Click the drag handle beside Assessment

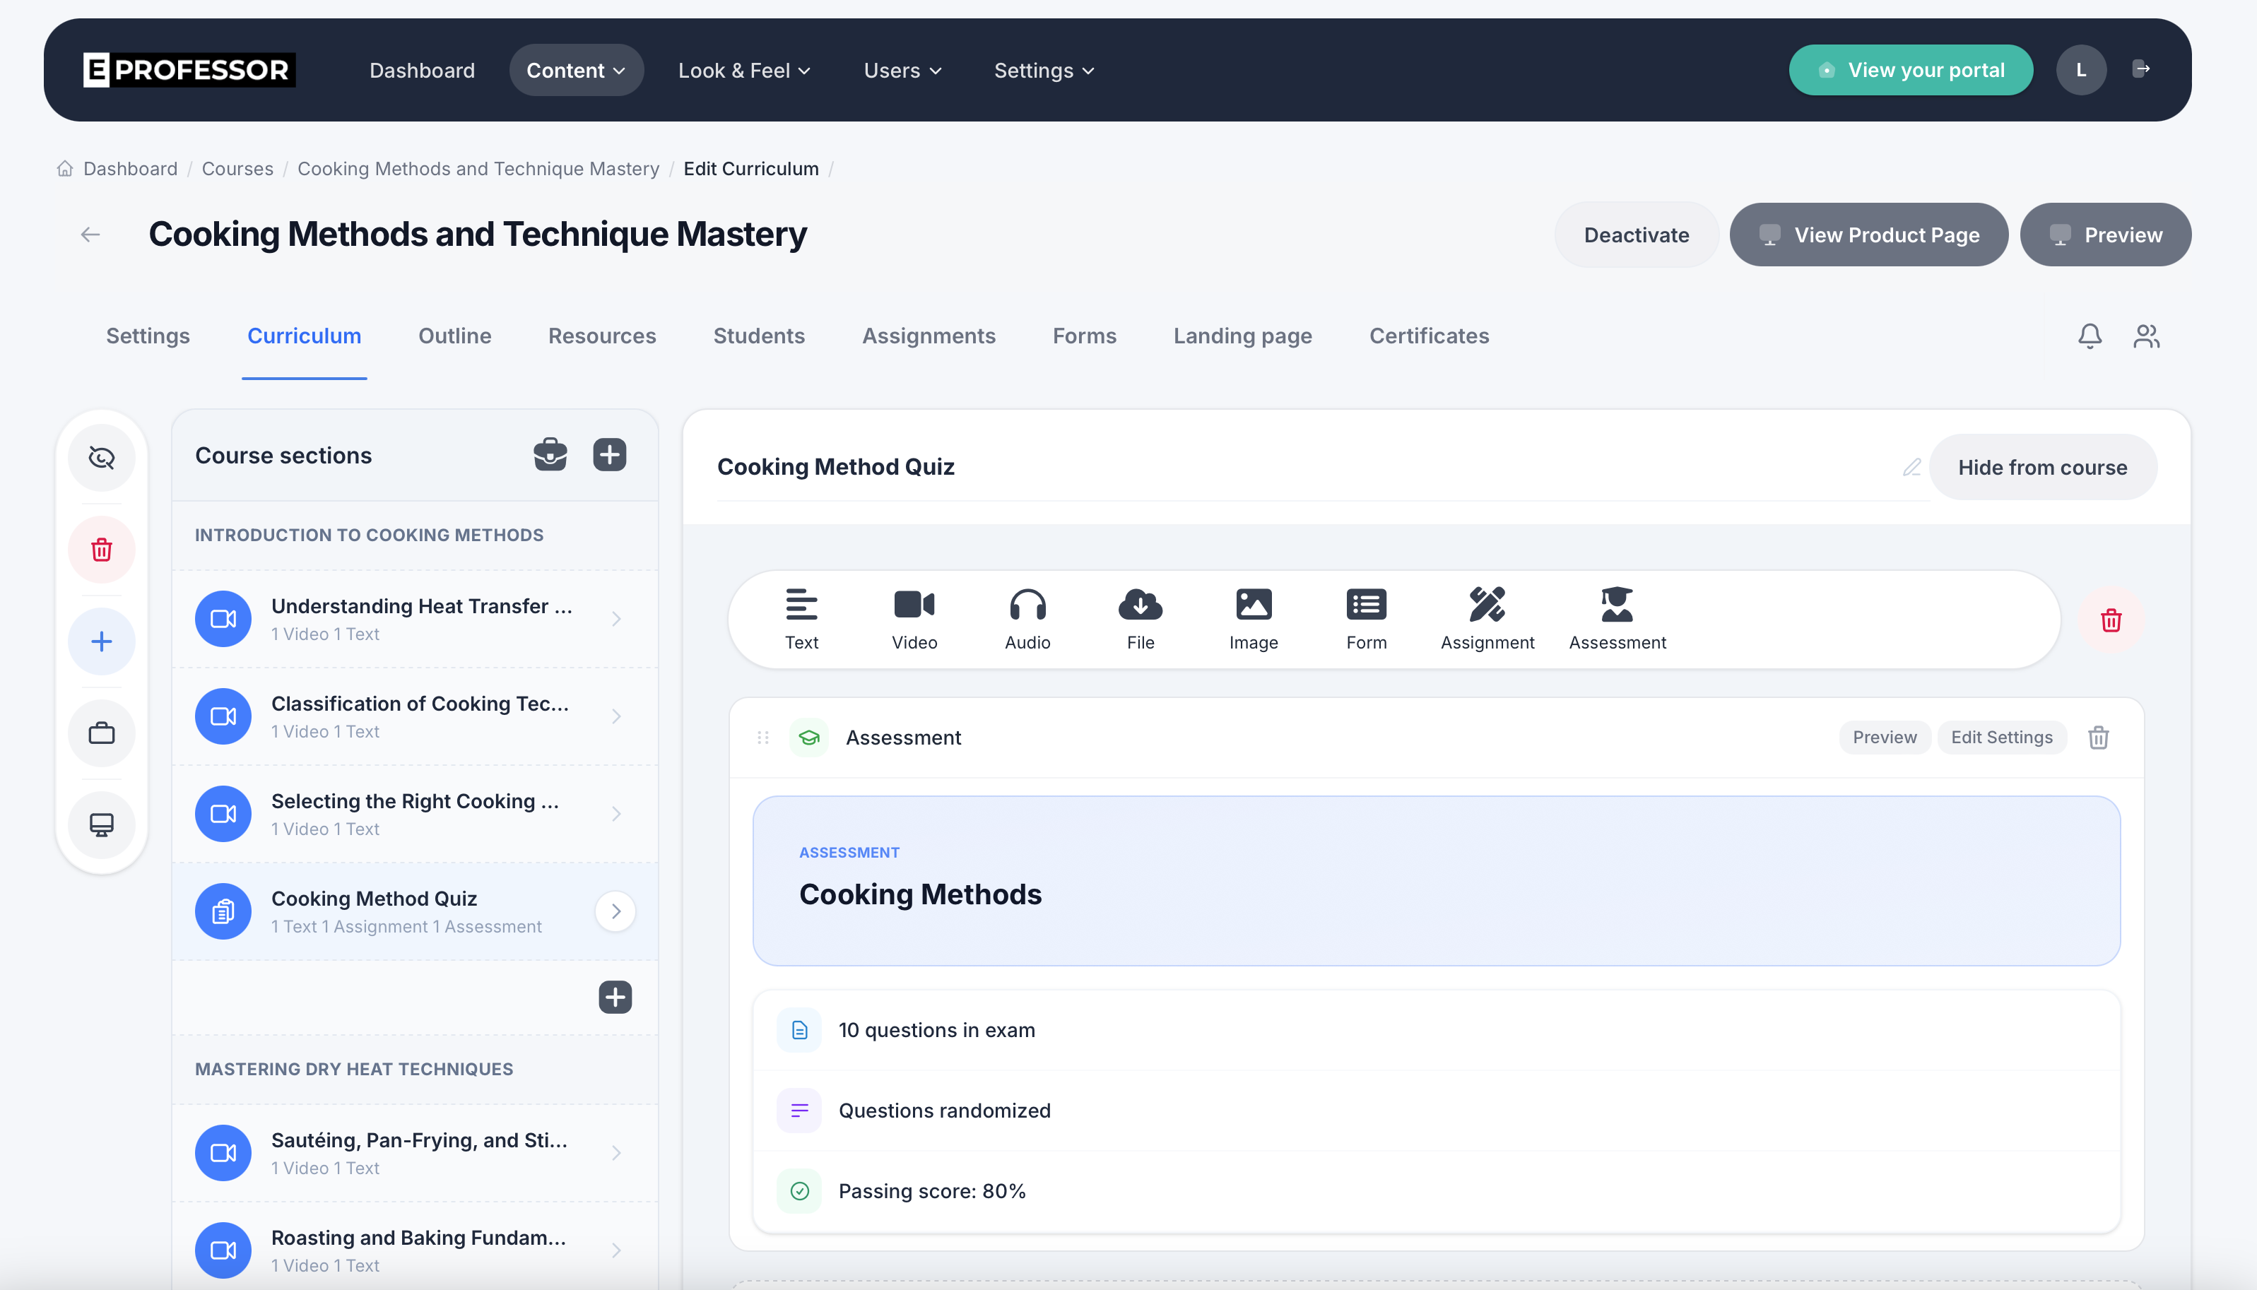point(762,737)
